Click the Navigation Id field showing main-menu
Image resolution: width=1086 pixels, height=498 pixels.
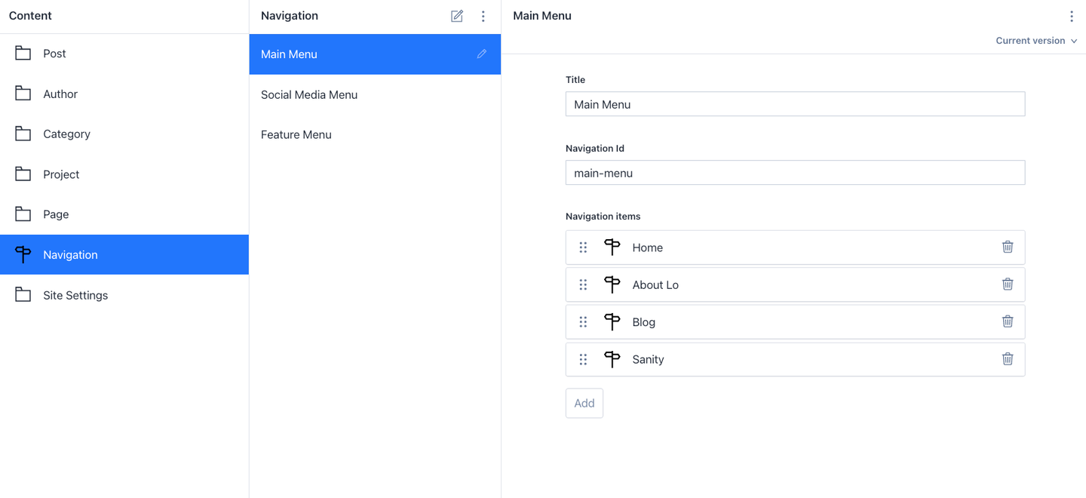coord(795,172)
